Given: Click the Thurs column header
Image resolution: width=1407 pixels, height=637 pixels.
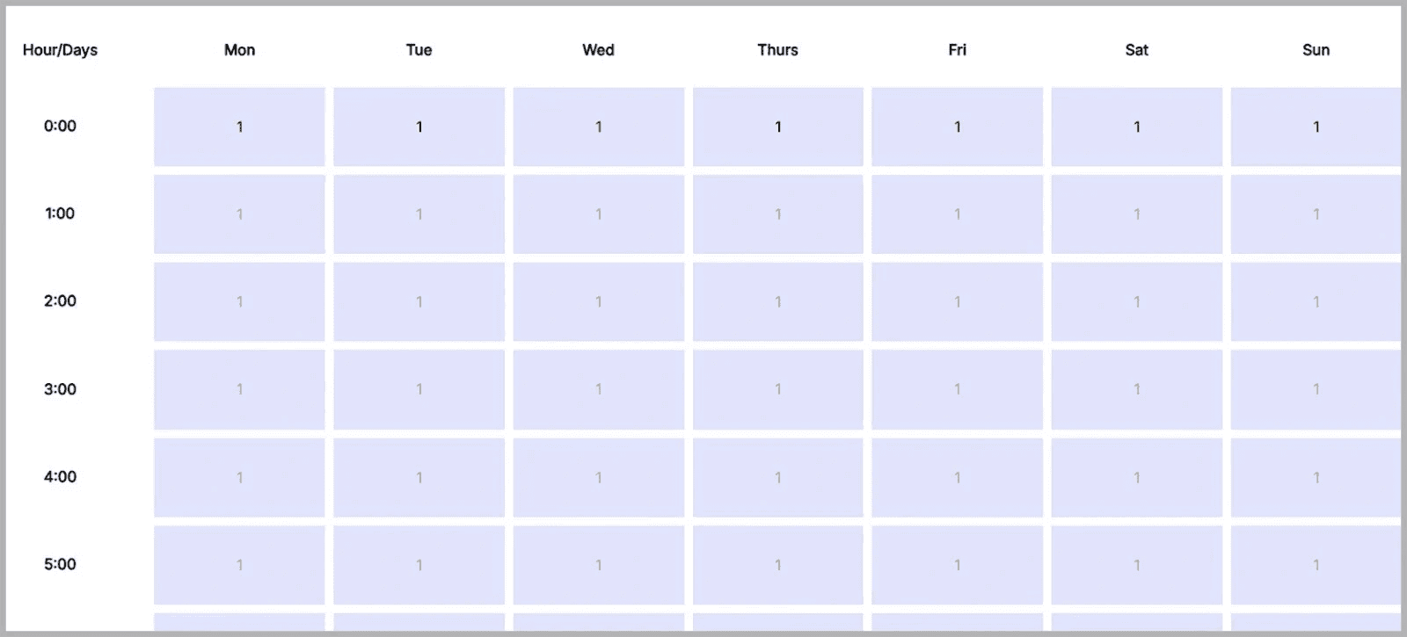Looking at the screenshot, I should (x=778, y=50).
